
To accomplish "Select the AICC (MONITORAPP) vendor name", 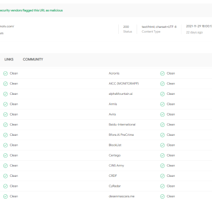I will point(123,83).
